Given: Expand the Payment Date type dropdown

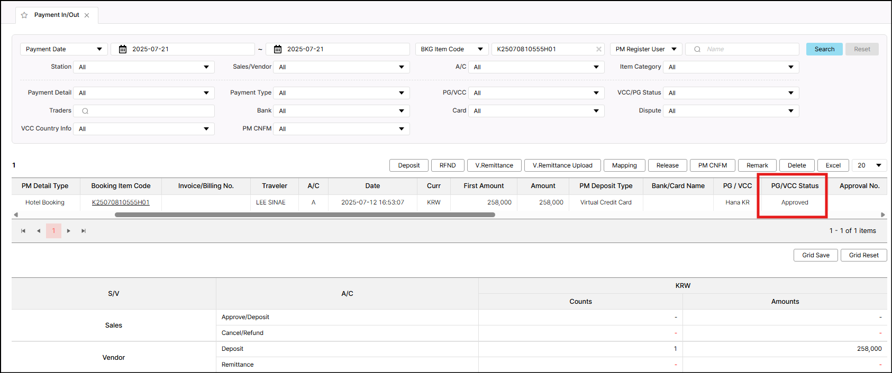Looking at the screenshot, I should click(x=63, y=49).
